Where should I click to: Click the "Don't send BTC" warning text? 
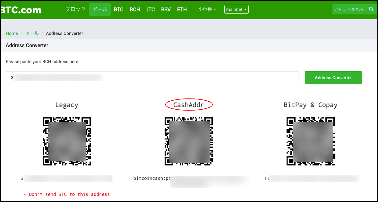pyautogui.click(x=66, y=194)
